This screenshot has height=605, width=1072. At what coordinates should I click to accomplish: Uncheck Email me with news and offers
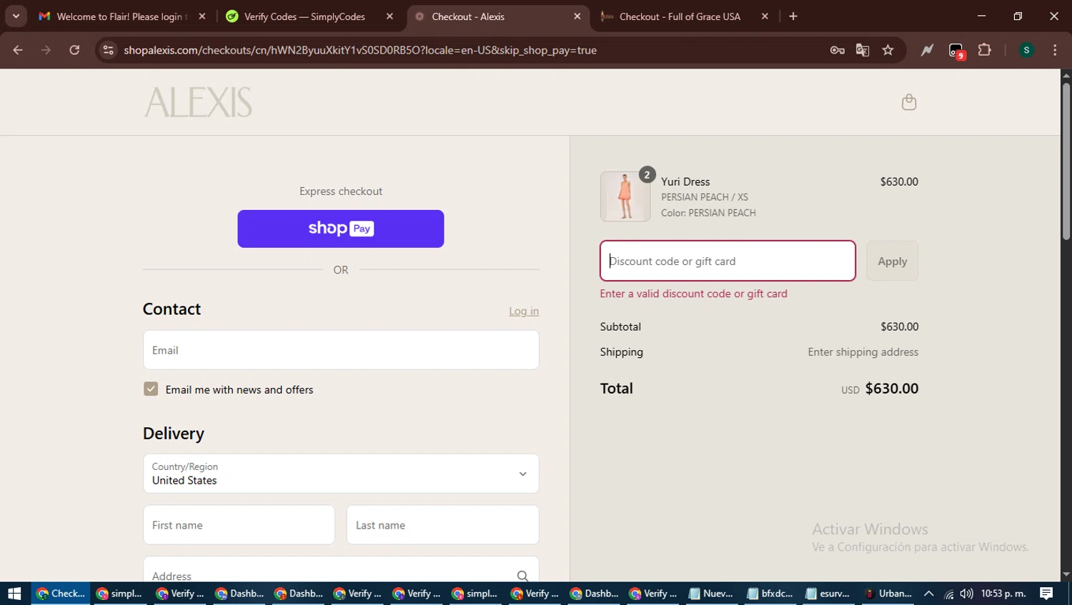[151, 389]
